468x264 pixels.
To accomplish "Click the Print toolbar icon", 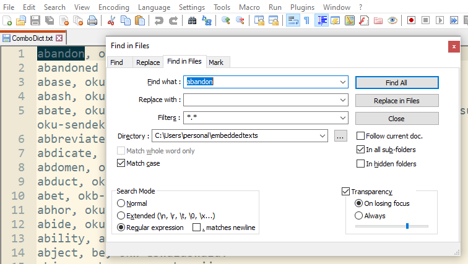I will [x=92, y=20].
